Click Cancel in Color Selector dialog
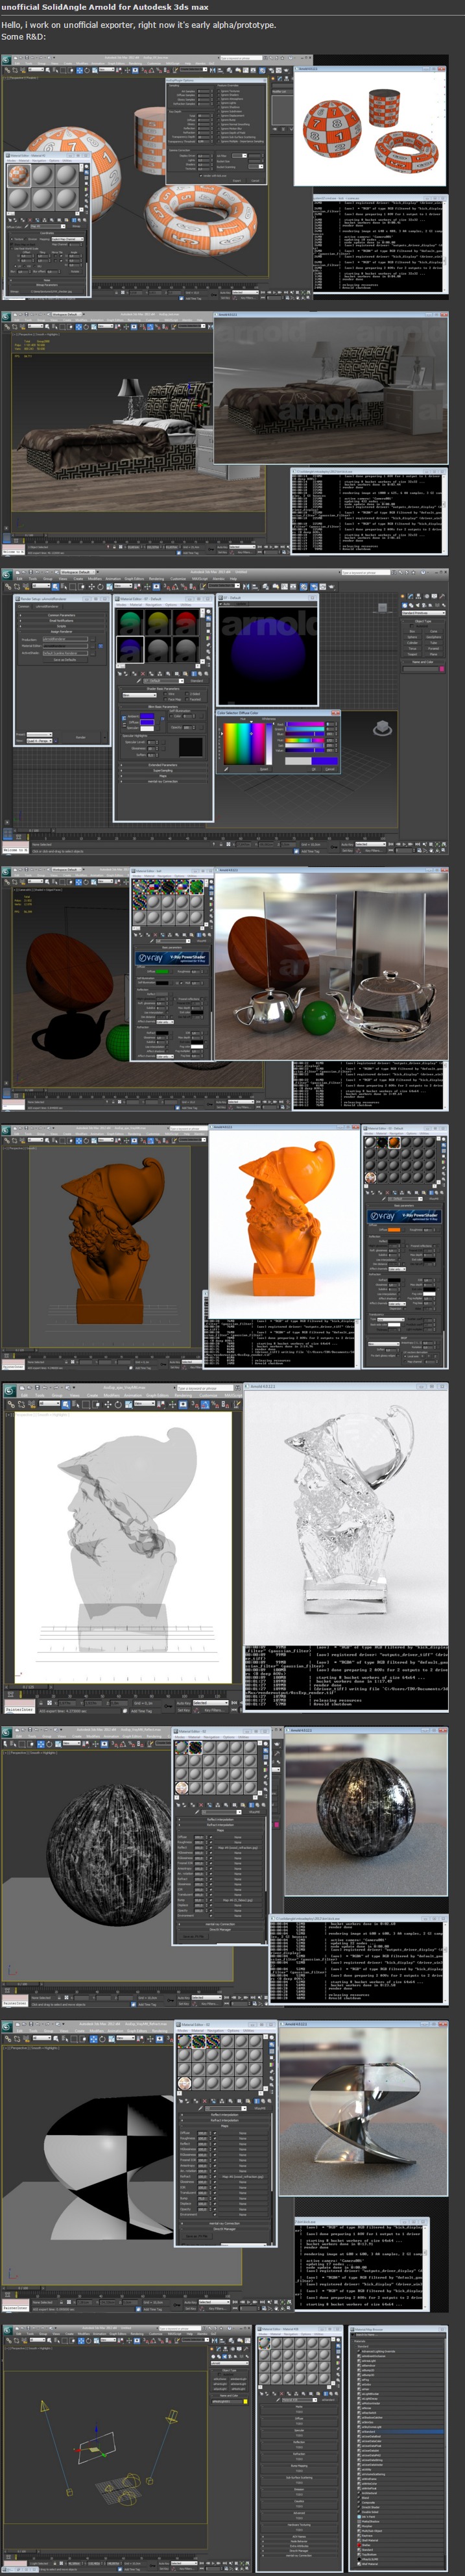Viewport: 465px width, 2576px height. tap(330, 769)
